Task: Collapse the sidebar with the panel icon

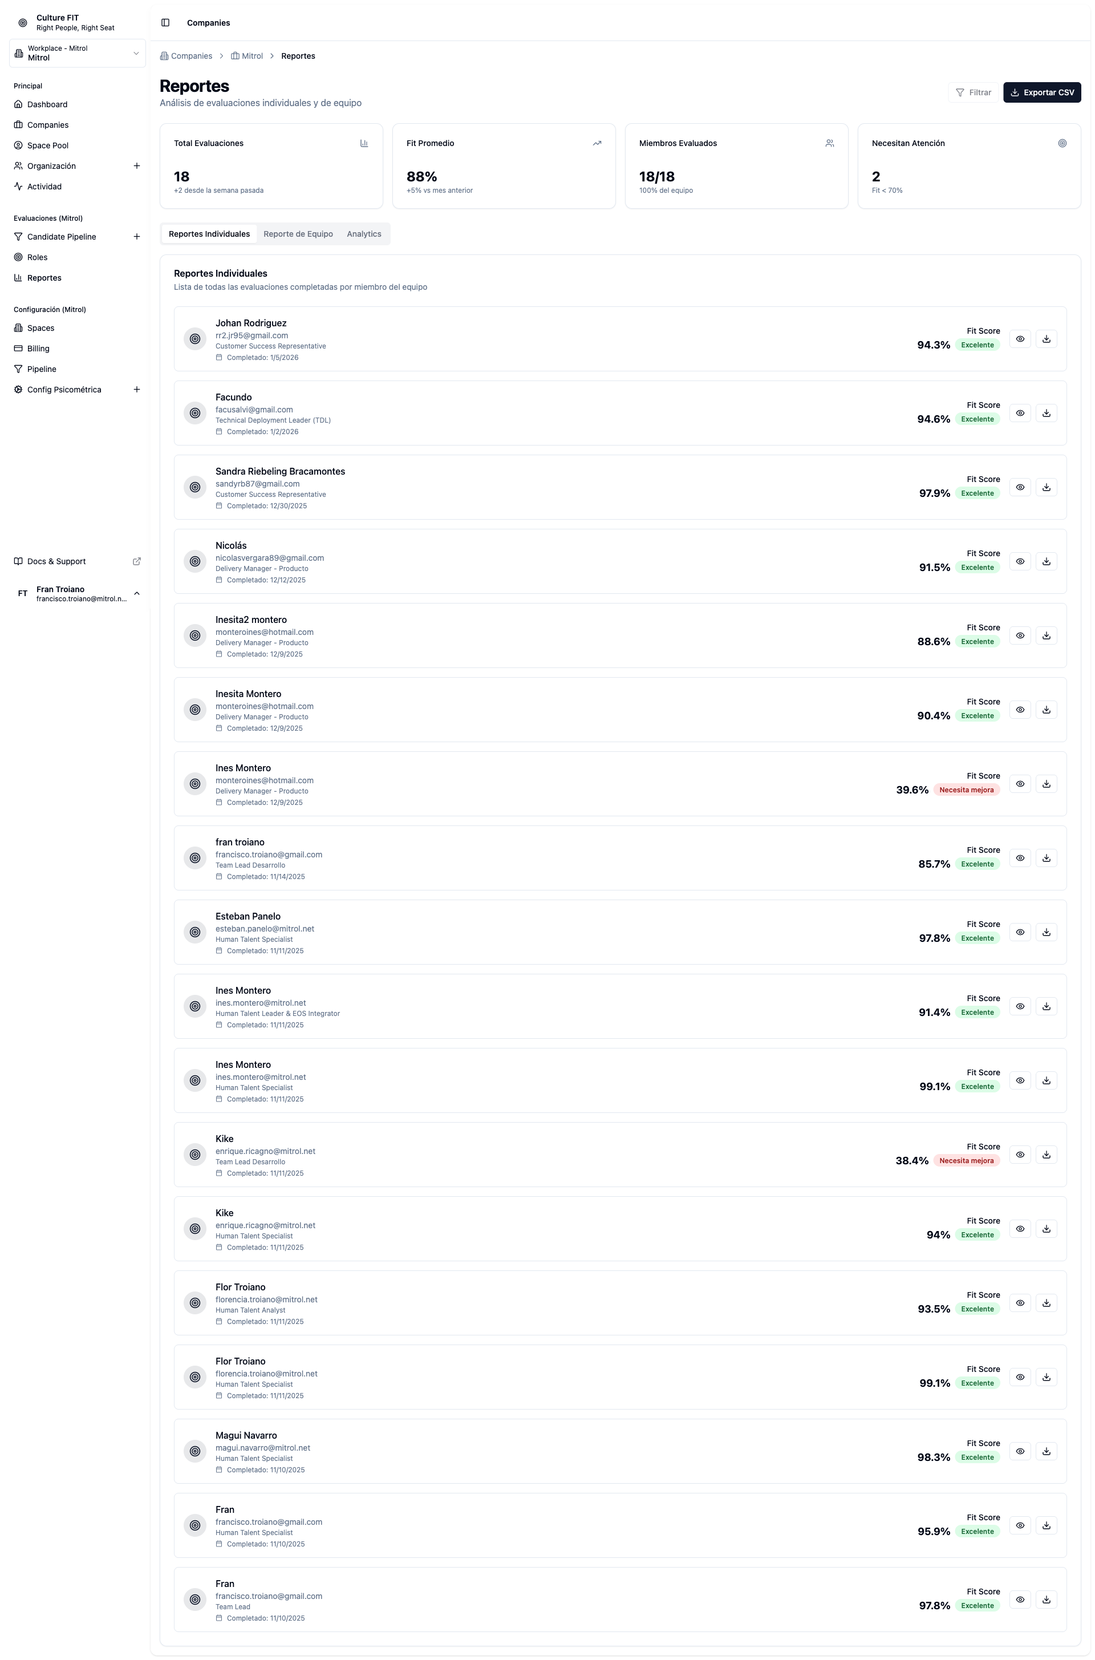Action: 165,22
